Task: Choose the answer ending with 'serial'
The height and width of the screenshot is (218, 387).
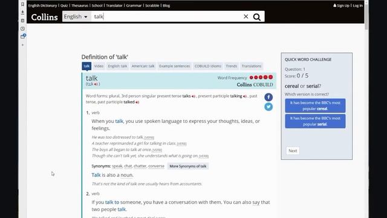Action: (315, 121)
